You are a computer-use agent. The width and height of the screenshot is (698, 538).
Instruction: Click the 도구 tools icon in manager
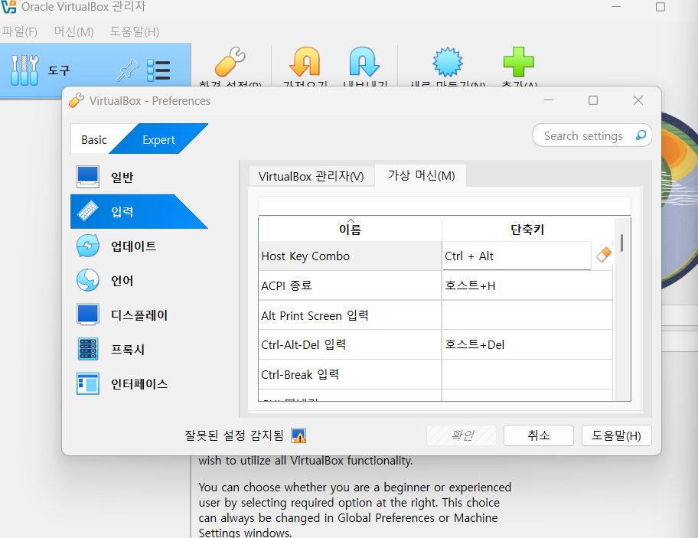(24, 70)
